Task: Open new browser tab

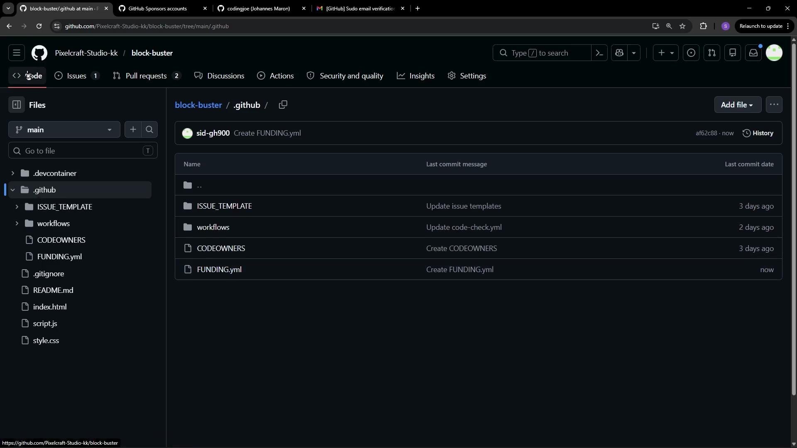Action: [418, 8]
